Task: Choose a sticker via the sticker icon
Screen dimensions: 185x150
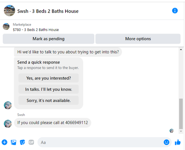Action: click(x=22, y=142)
